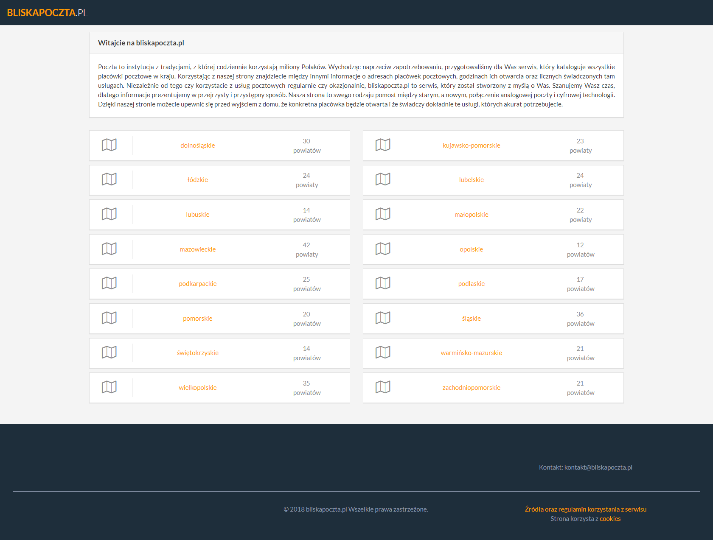
Task: Open the BLISKAPOCZTA.PL logo home link
Action: tap(47, 13)
